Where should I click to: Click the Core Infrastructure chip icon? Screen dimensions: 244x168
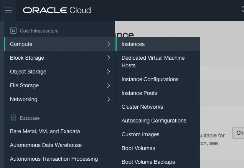pyautogui.click(x=13, y=31)
